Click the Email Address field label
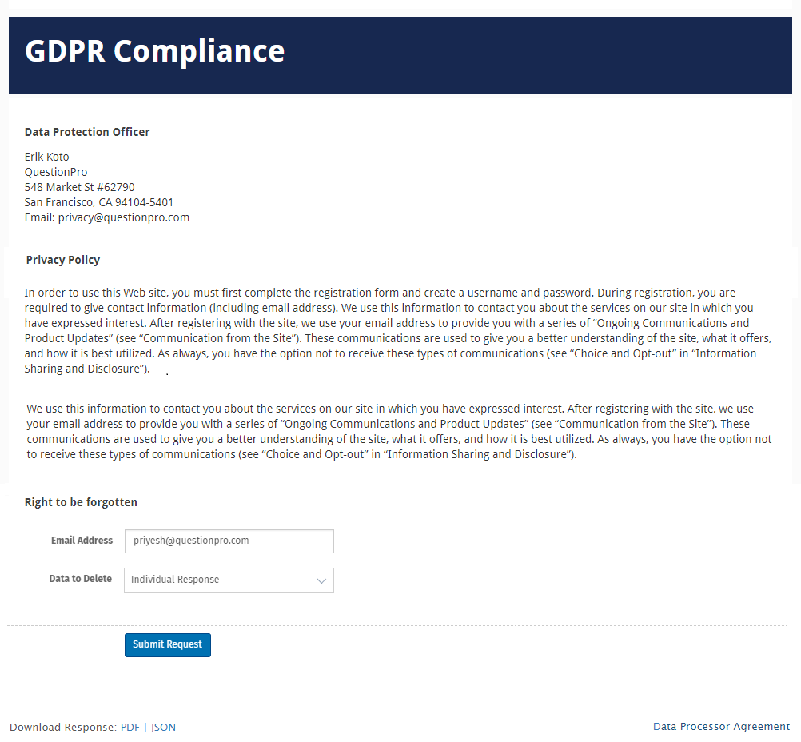The image size is (801, 742). coord(82,541)
